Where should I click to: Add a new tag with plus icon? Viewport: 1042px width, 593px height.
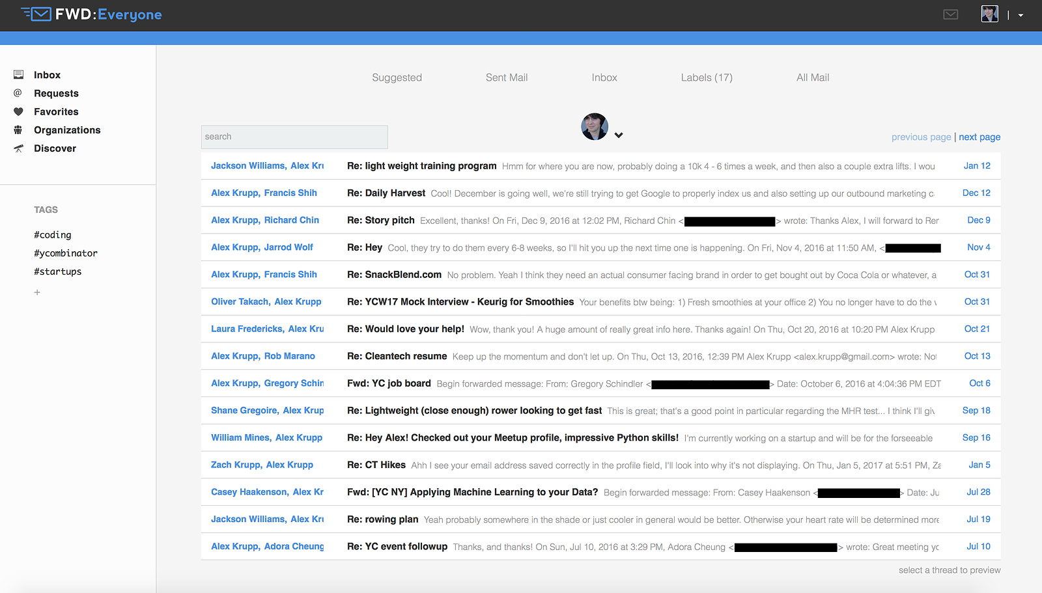37,292
